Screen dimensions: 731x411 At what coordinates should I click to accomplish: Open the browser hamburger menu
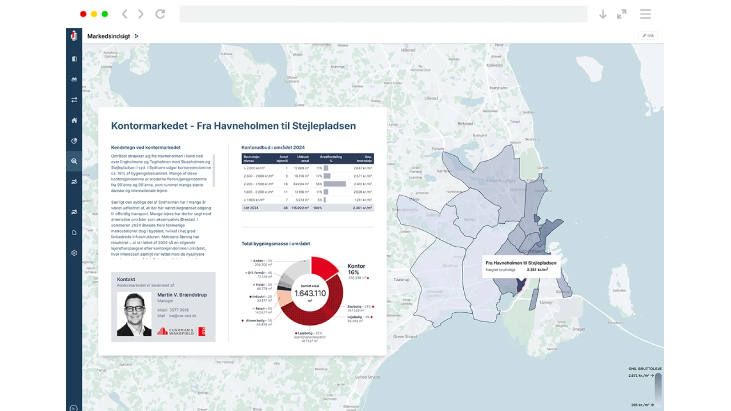tap(645, 14)
